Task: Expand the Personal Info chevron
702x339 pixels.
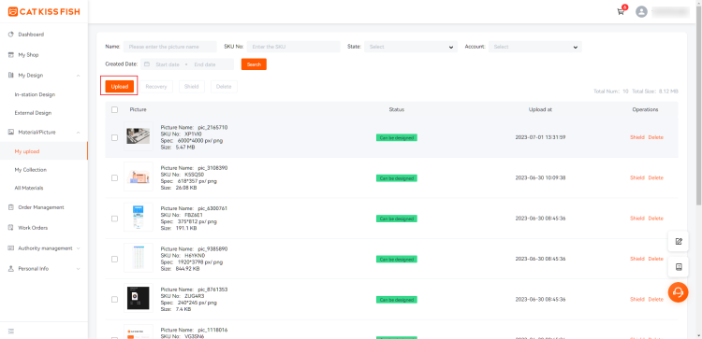Action: tap(79, 269)
